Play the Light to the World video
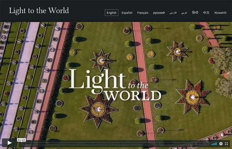 [x=9, y=143]
